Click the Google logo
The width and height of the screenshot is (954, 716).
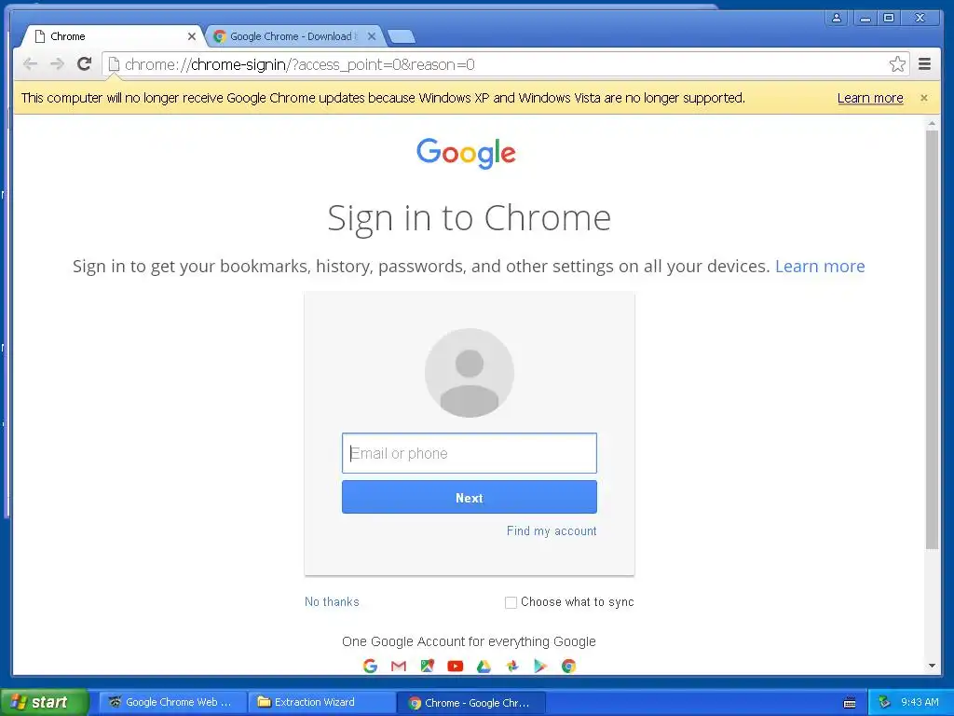(x=466, y=153)
